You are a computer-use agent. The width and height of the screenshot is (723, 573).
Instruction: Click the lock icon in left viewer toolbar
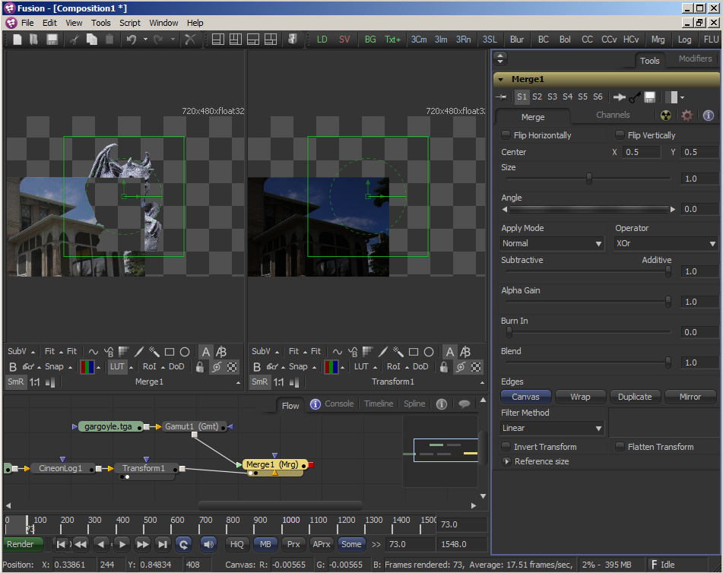point(200,366)
